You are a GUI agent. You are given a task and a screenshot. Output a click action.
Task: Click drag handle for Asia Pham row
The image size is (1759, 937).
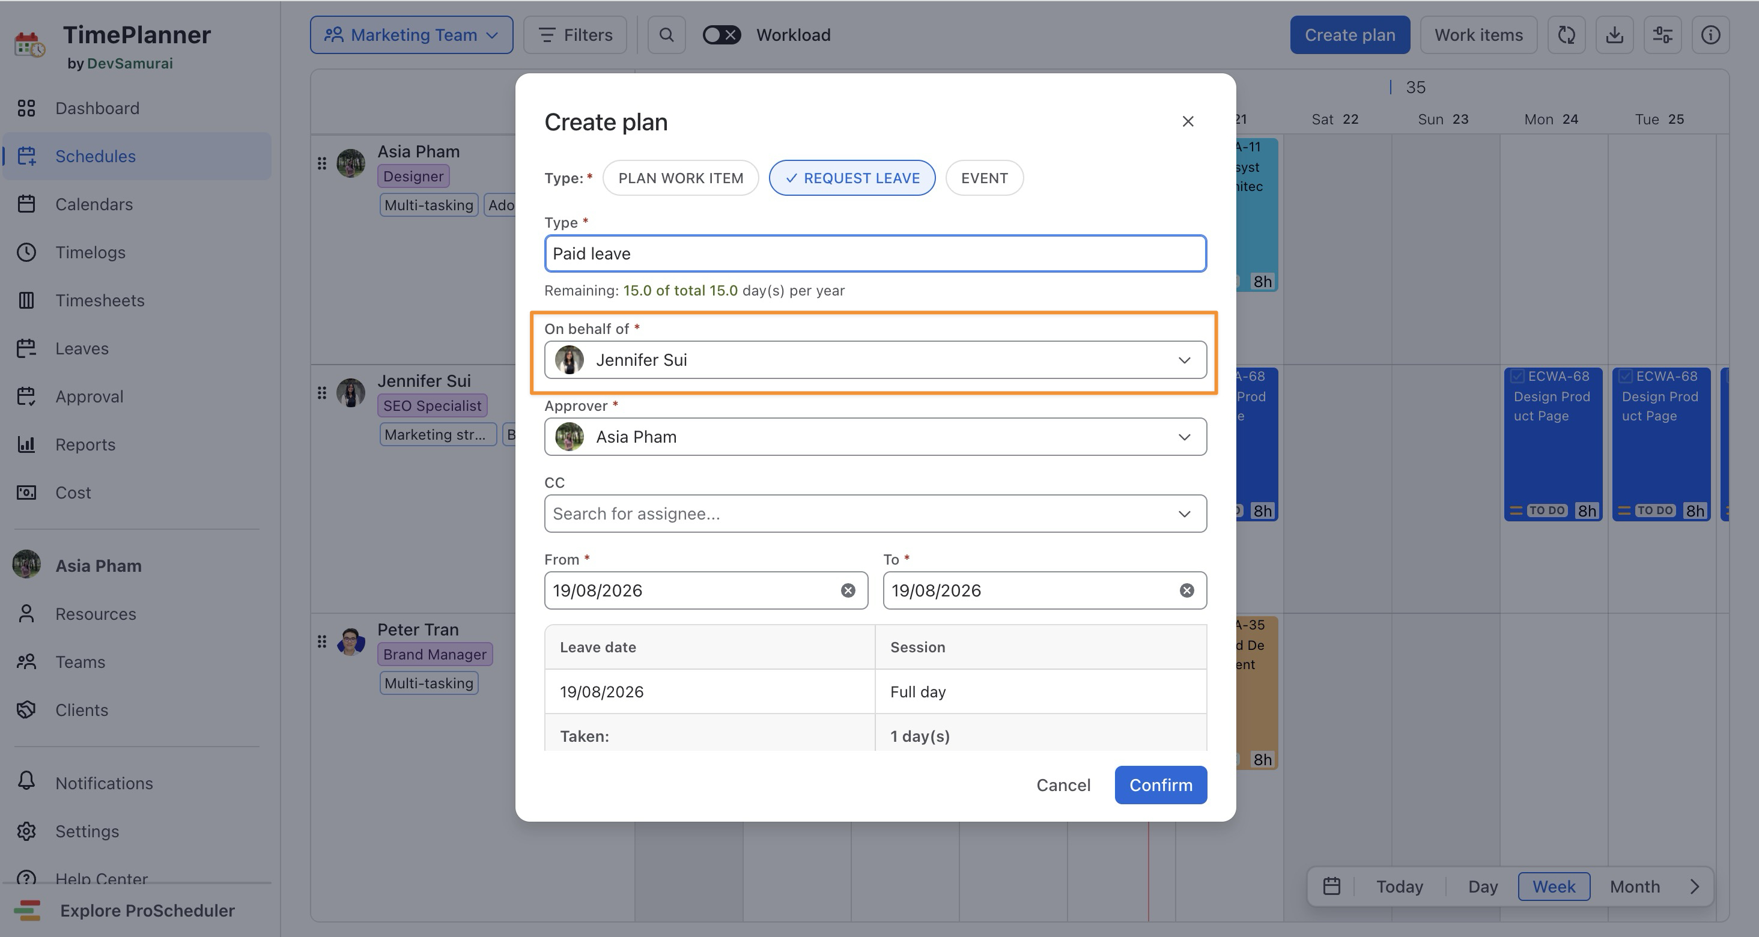pos(322,163)
